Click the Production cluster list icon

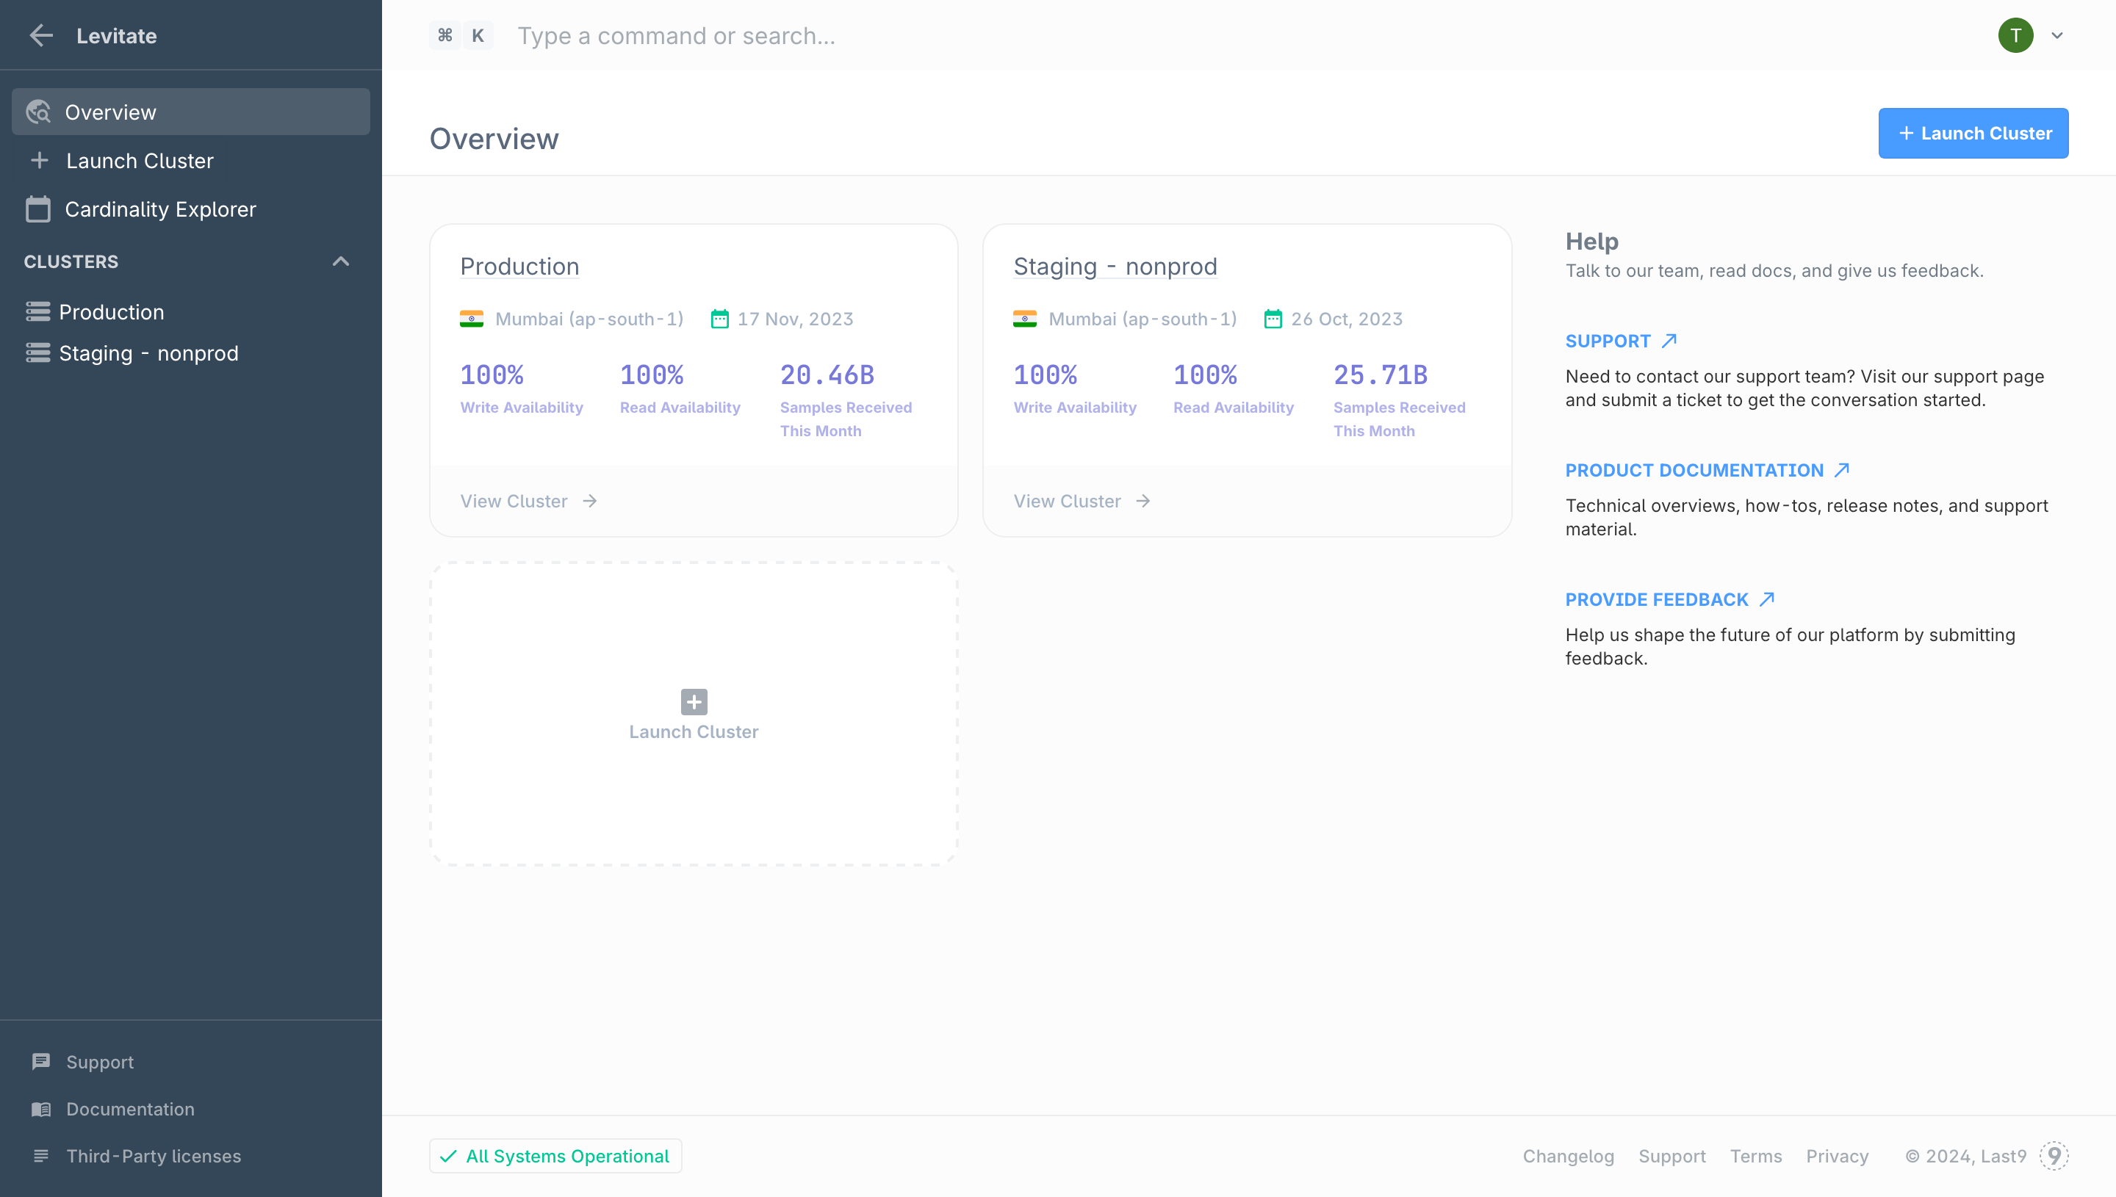pos(37,311)
